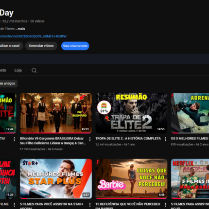Click '17 mil visualizações • há 8 meses' text

click(41, 149)
